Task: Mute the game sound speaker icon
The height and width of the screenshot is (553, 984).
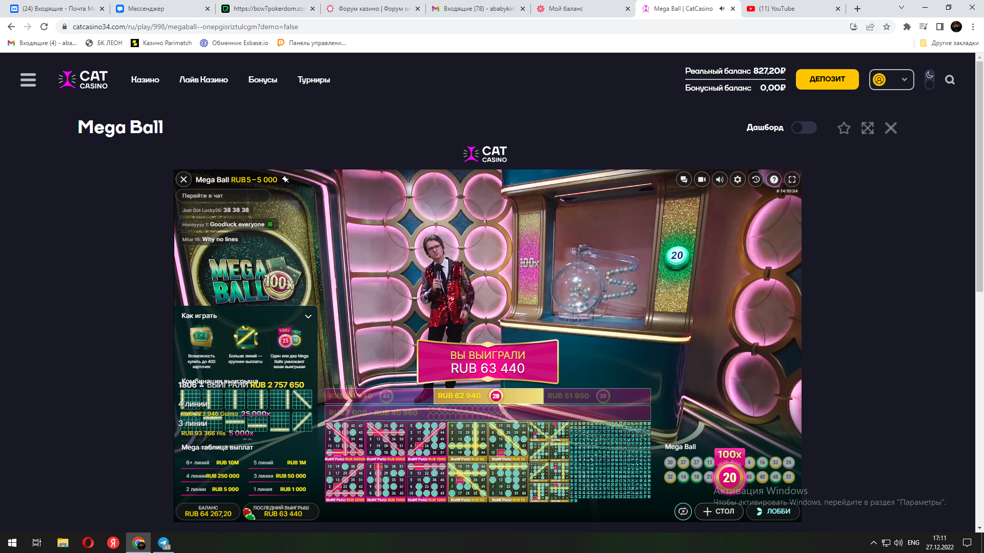Action: 720,179
